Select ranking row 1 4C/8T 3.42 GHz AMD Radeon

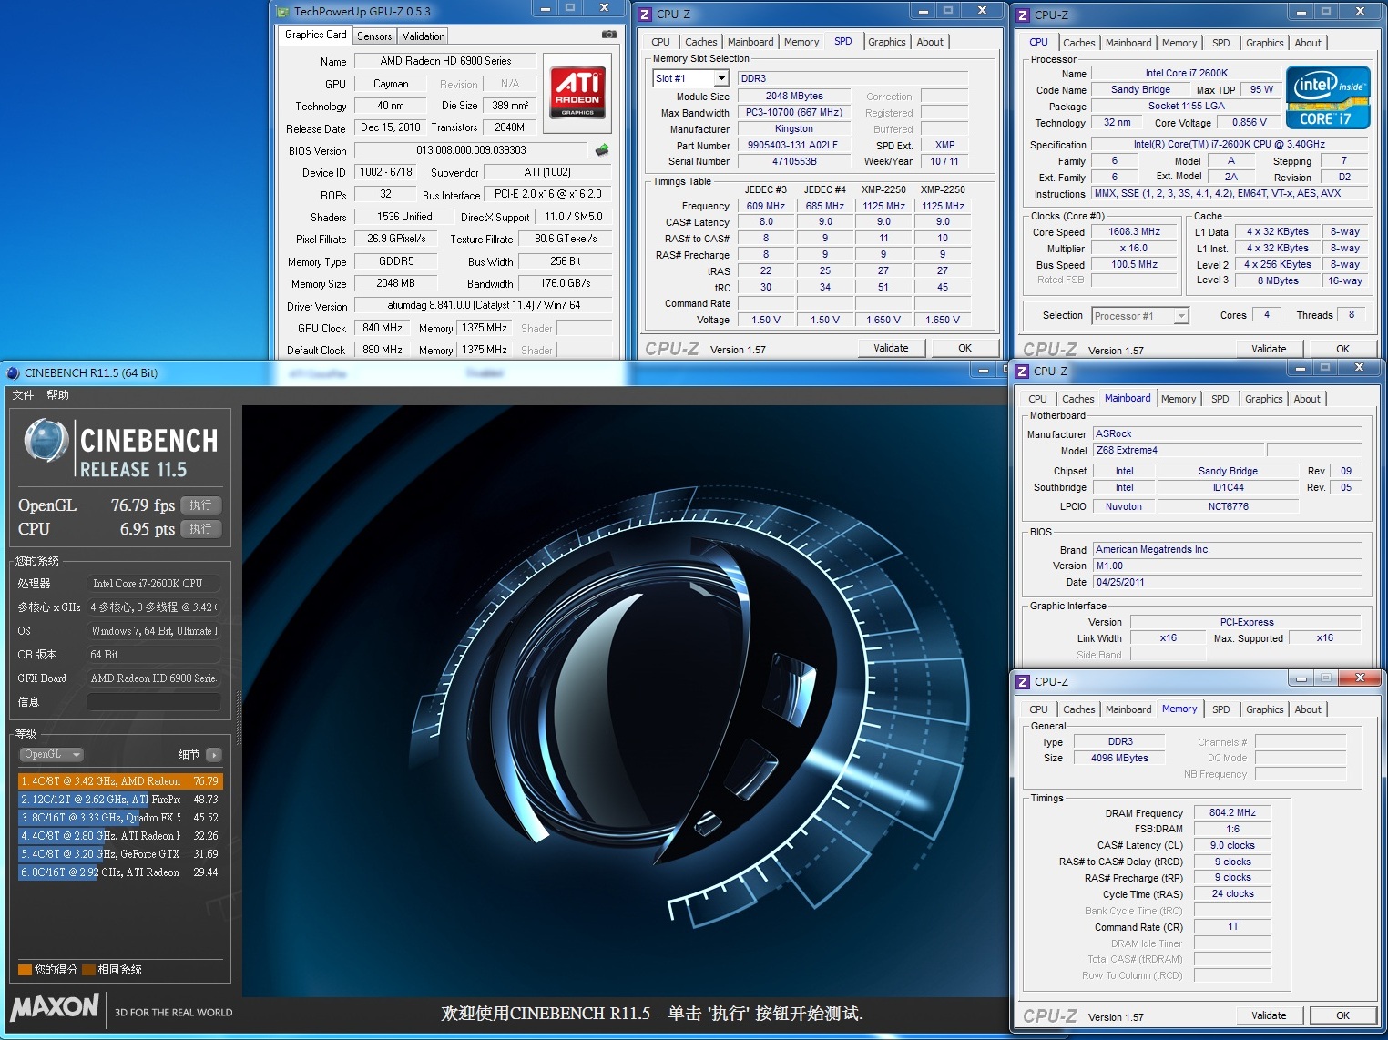coord(120,781)
